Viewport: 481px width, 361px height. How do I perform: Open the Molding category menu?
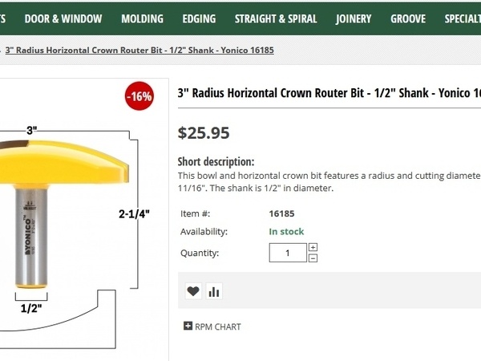142,18
